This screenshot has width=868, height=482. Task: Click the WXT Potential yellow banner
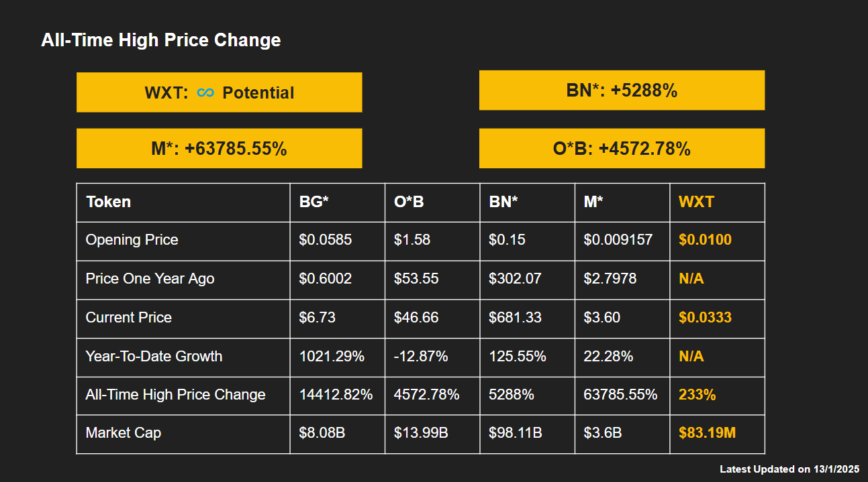pyautogui.click(x=219, y=93)
